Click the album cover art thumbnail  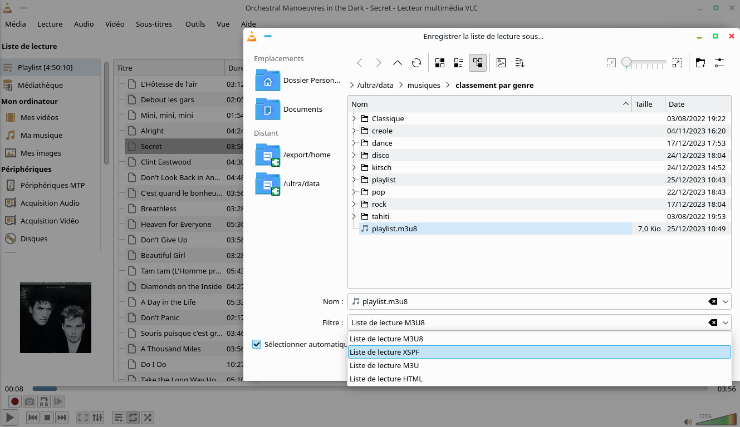coord(56,317)
